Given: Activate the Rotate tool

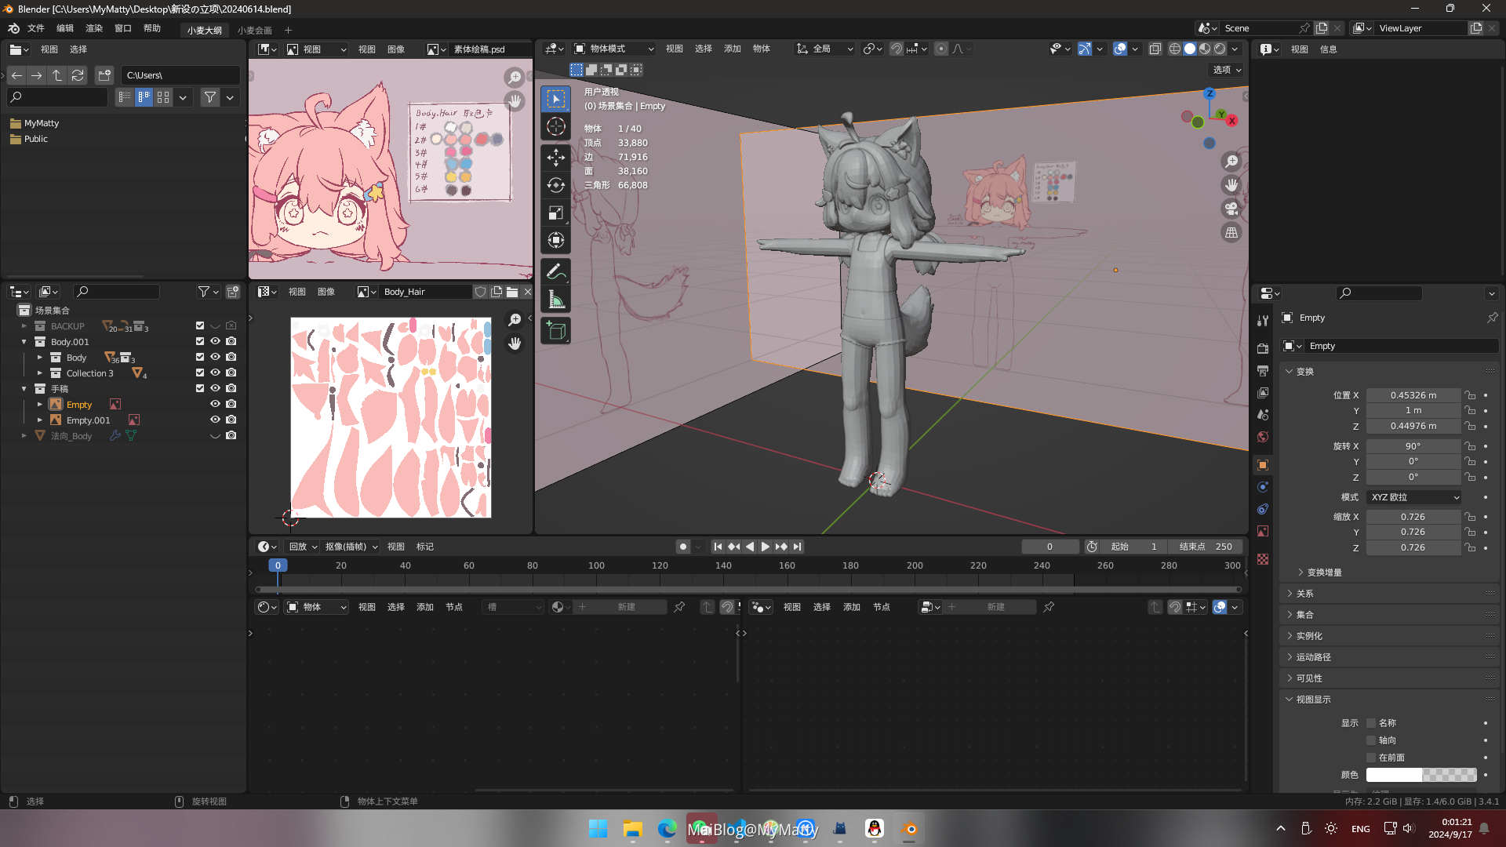Looking at the screenshot, I should (556, 185).
